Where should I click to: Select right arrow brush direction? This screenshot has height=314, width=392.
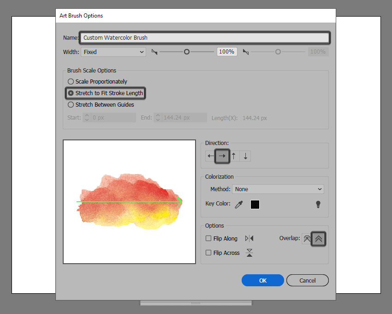(222, 156)
